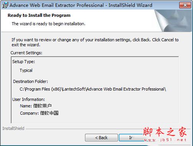Click the red 脚本之家 watermark logo
Viewport: 193px width, 146px height.
click(165, 132)
